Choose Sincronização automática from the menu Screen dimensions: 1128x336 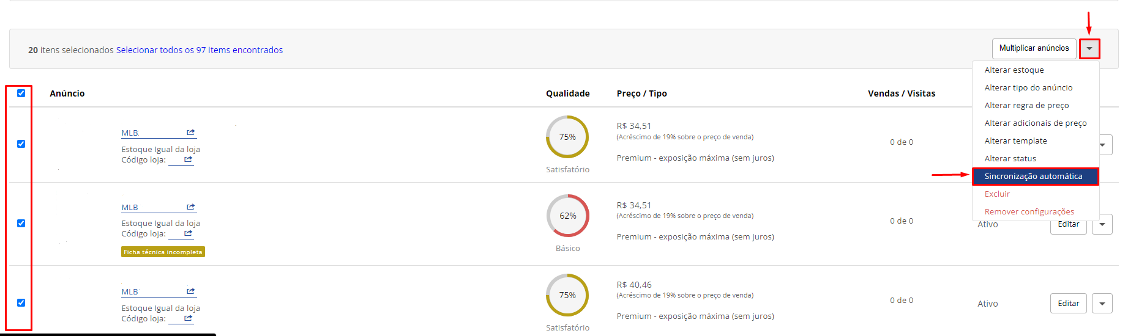(1036, 176)
